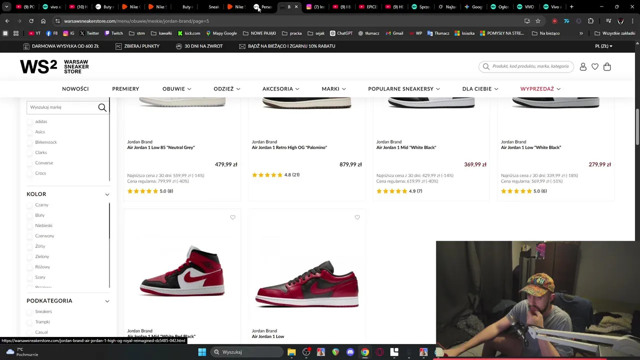Click BĄDŹ NA BIEŻĄCO newsletter link
Screen dimensions: 640x360
(x=287, y=46)
